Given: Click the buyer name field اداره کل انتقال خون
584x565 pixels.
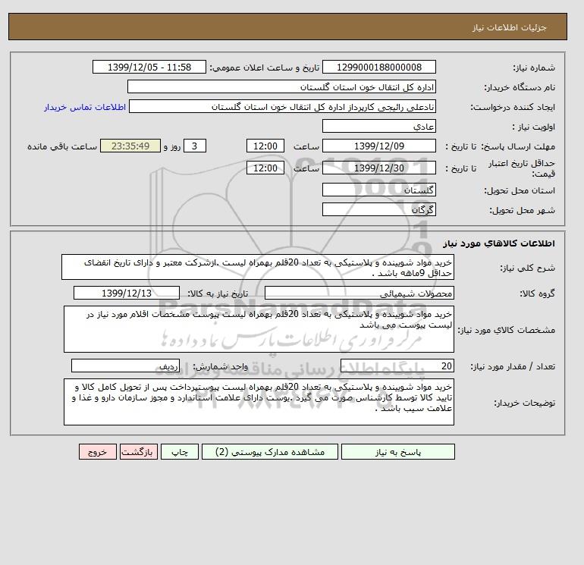Looking at the screenshot, I should tap(281, 86).
